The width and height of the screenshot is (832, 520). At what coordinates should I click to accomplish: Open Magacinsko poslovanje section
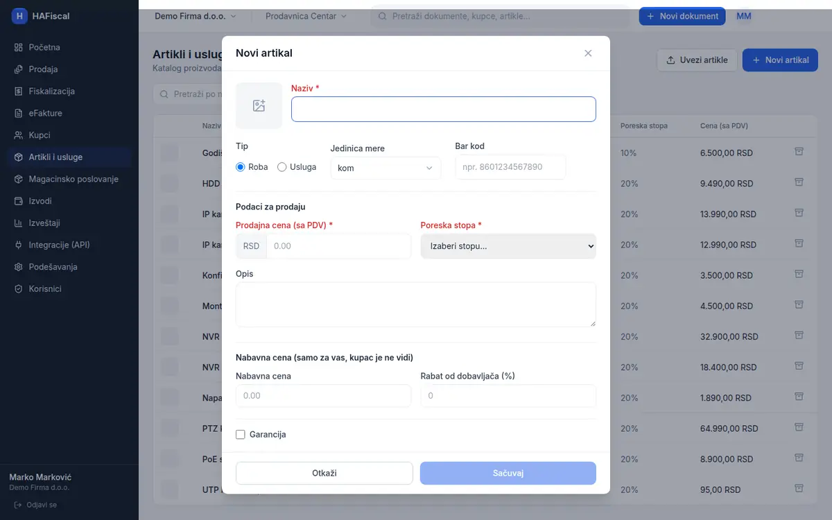point(69,179)
